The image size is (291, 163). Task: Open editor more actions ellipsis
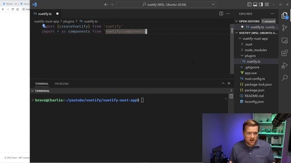pos(228,14)
